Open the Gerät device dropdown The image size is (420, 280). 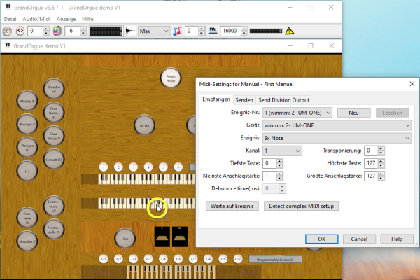pyautogui.click(x=337, y=125)
